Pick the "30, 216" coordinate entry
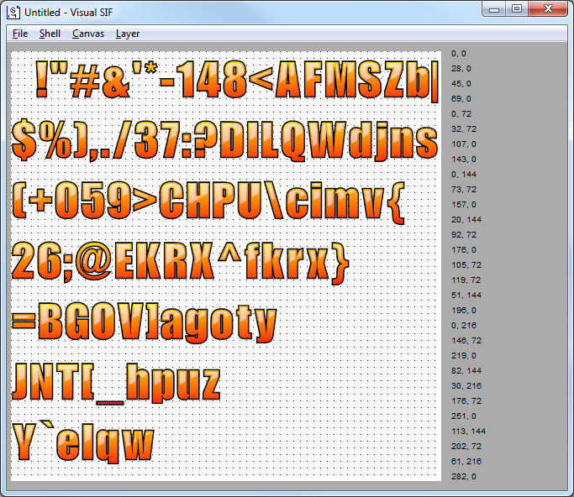This screenshot has width=574, height=497. pos(466,385)
